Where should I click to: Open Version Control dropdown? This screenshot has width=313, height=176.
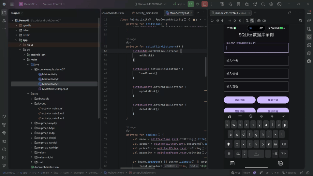tap(54, 4)
